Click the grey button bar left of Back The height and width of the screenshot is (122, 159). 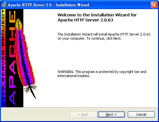tap(36, 114)
